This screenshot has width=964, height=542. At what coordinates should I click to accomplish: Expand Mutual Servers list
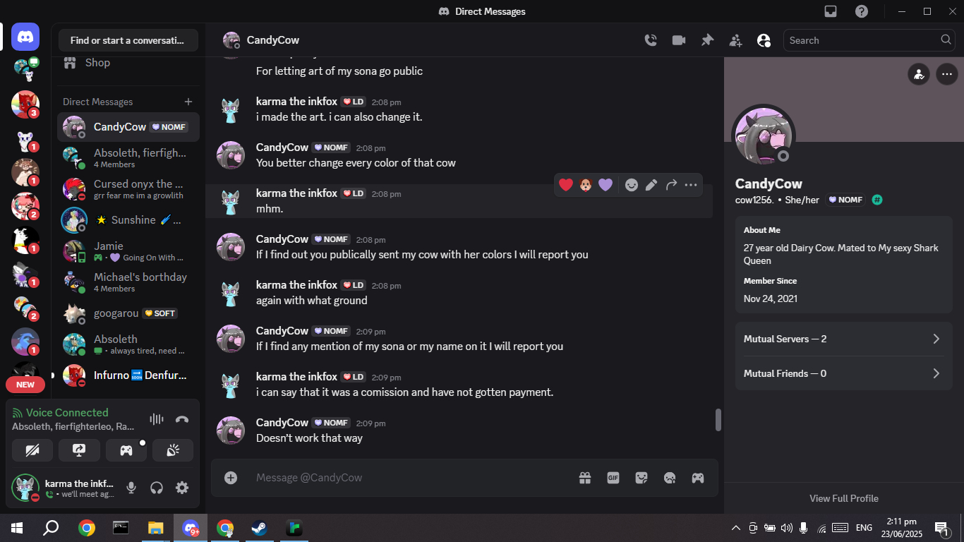843,339
